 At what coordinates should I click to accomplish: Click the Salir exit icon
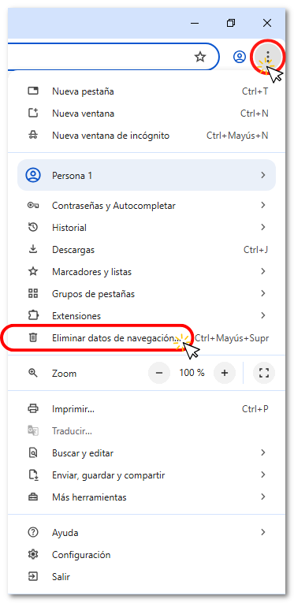pyautogui.click(x=33, y=576)
